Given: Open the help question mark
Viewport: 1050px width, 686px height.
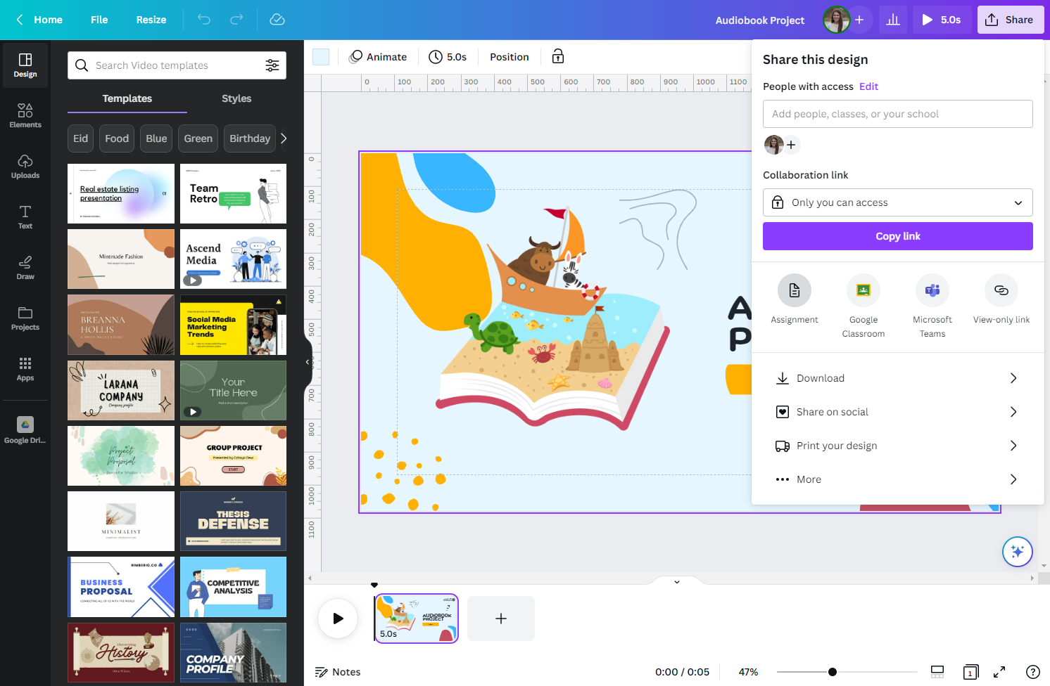Looking at the screenshot, I should coord(1033,672).
